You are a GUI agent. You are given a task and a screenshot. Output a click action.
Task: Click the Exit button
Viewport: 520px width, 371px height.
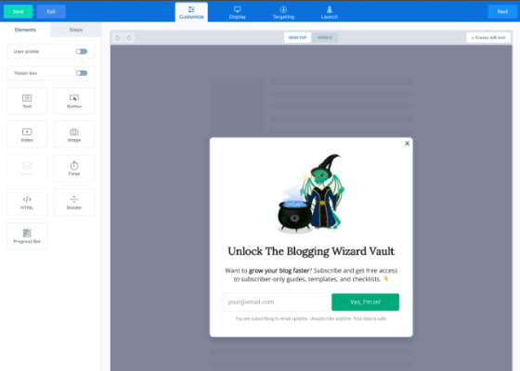point(51,11)
